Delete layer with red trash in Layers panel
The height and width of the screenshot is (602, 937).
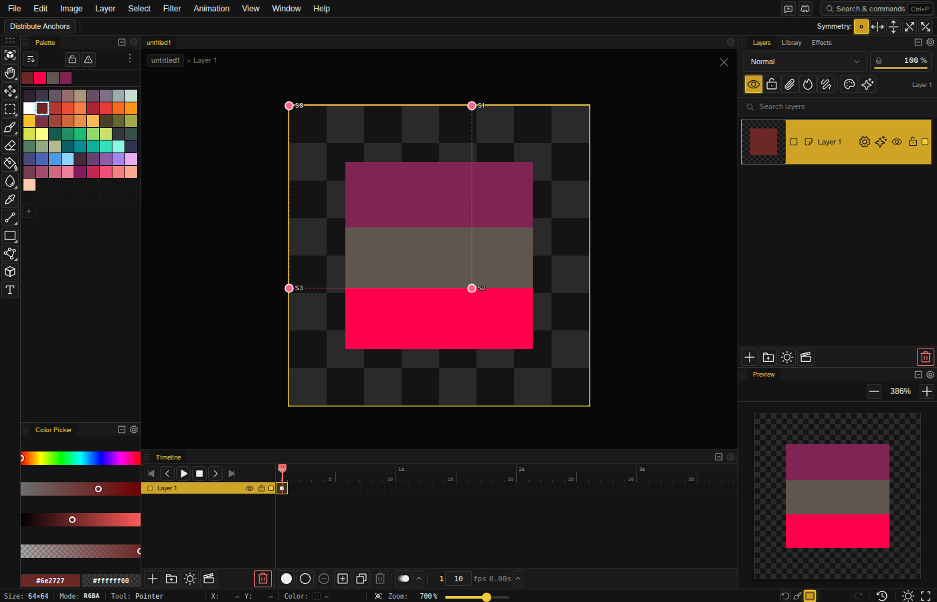[x=925, y=357]
